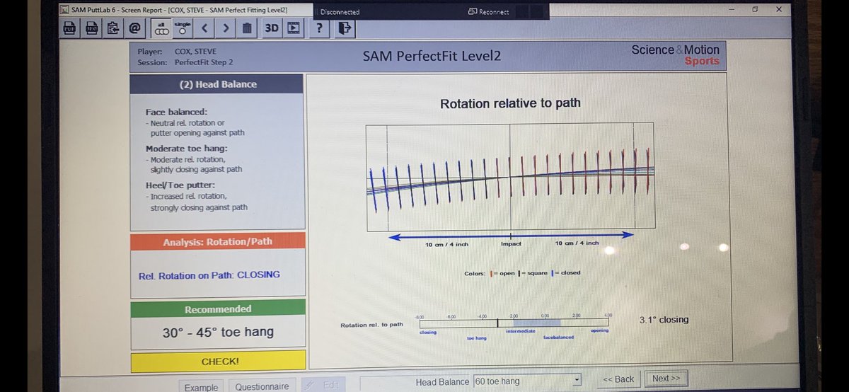Go back with << Back button

click(x=618, y=379)
